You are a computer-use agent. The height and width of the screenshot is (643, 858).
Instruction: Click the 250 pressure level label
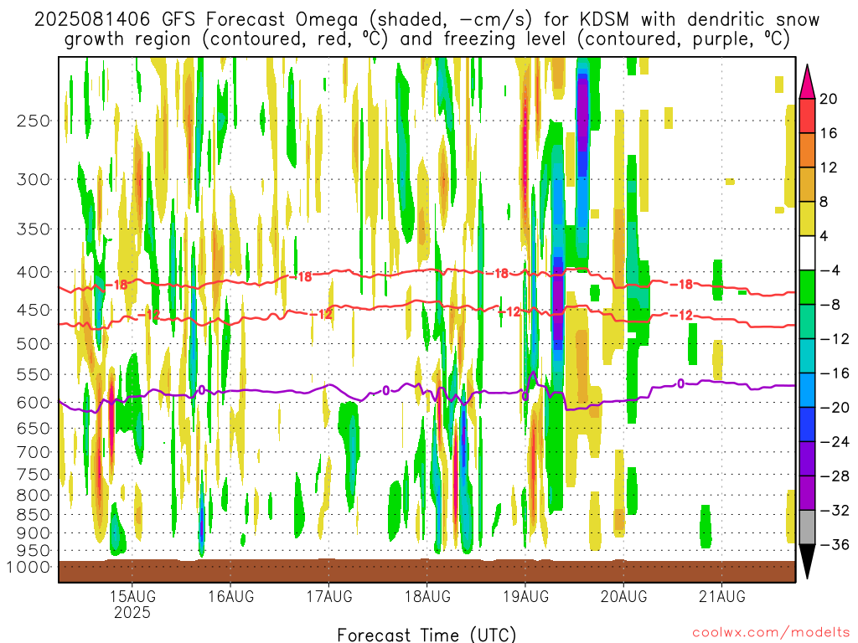click(x=34, y=121)
